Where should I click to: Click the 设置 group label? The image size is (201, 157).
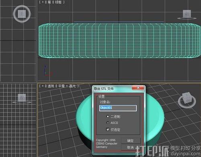[101, 96]
